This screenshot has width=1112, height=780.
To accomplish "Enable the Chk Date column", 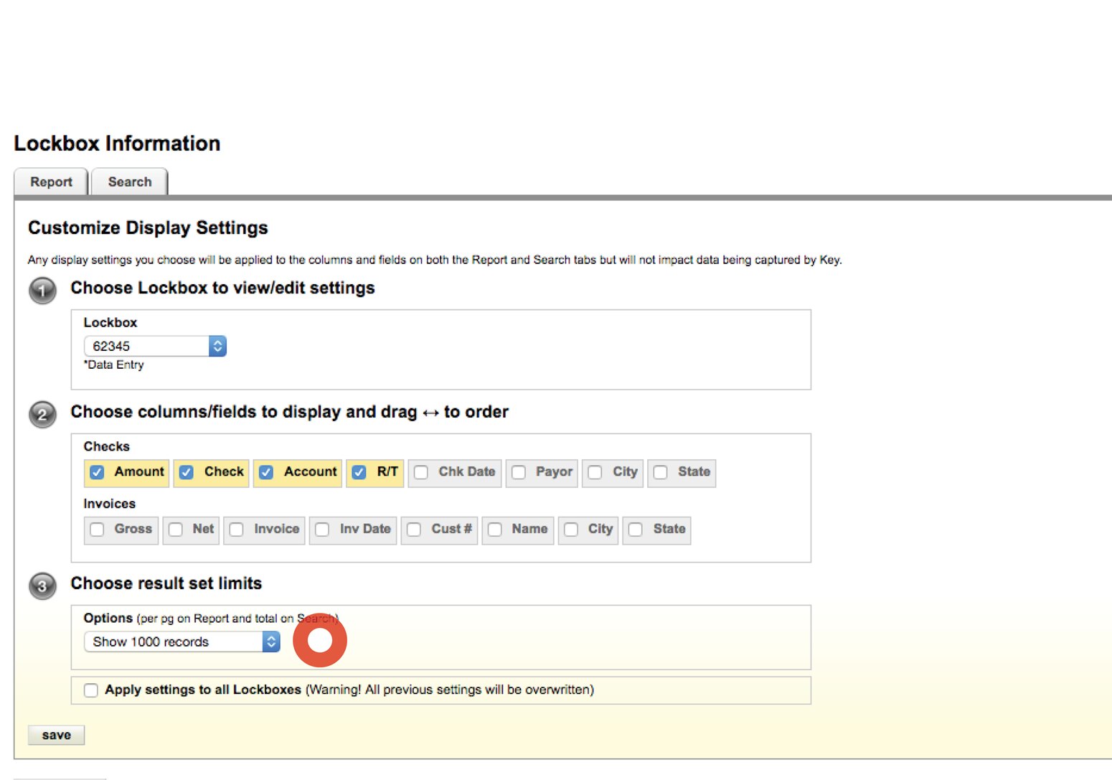I will (x=420, y=472).
